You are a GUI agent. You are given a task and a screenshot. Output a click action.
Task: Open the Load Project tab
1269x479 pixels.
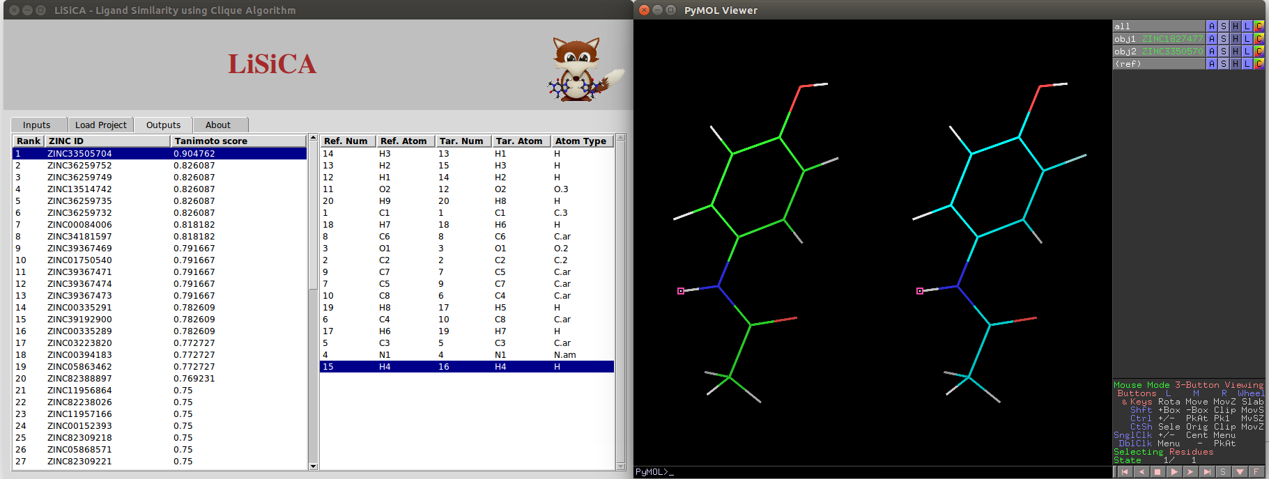pyautogui.click(x=101, y=125)
